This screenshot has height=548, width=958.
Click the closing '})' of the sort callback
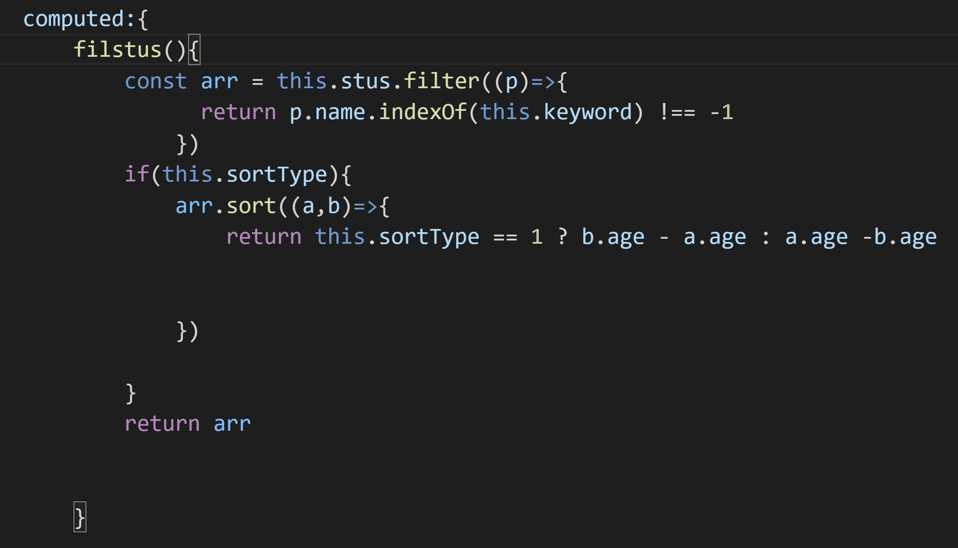188,331
